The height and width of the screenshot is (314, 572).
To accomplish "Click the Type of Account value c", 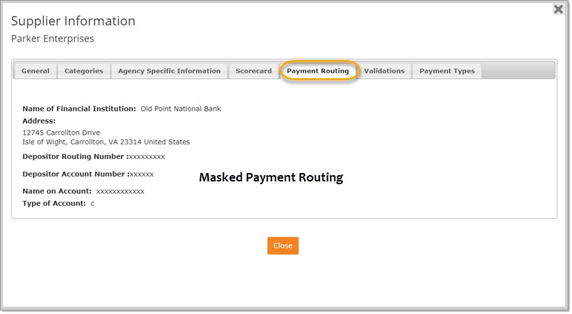I will point(92,204).
